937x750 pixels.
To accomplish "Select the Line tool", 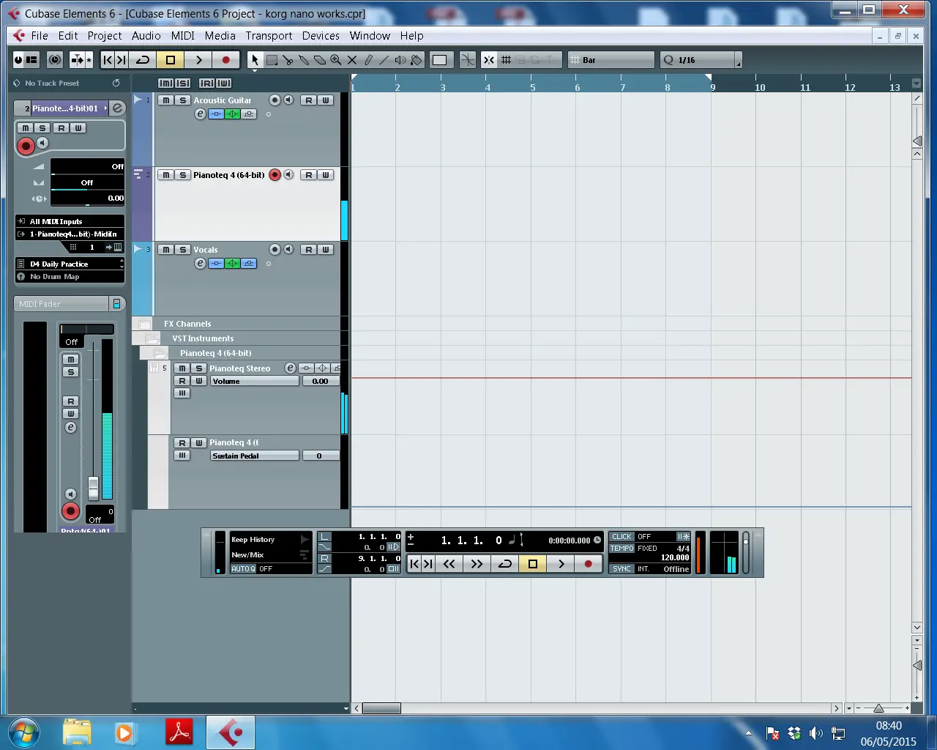I will tap(384, 60).
